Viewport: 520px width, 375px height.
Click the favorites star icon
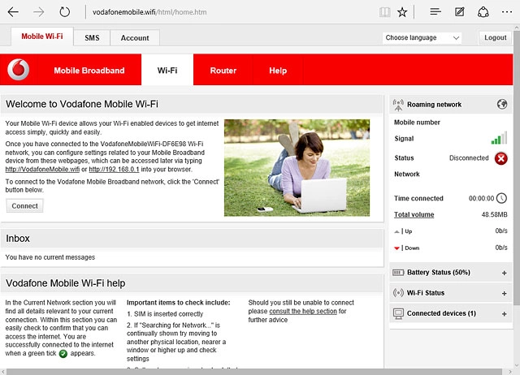[402, 13]
